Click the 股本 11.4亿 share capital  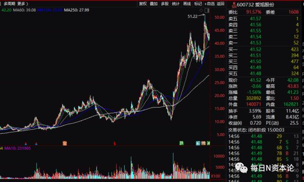292,111
